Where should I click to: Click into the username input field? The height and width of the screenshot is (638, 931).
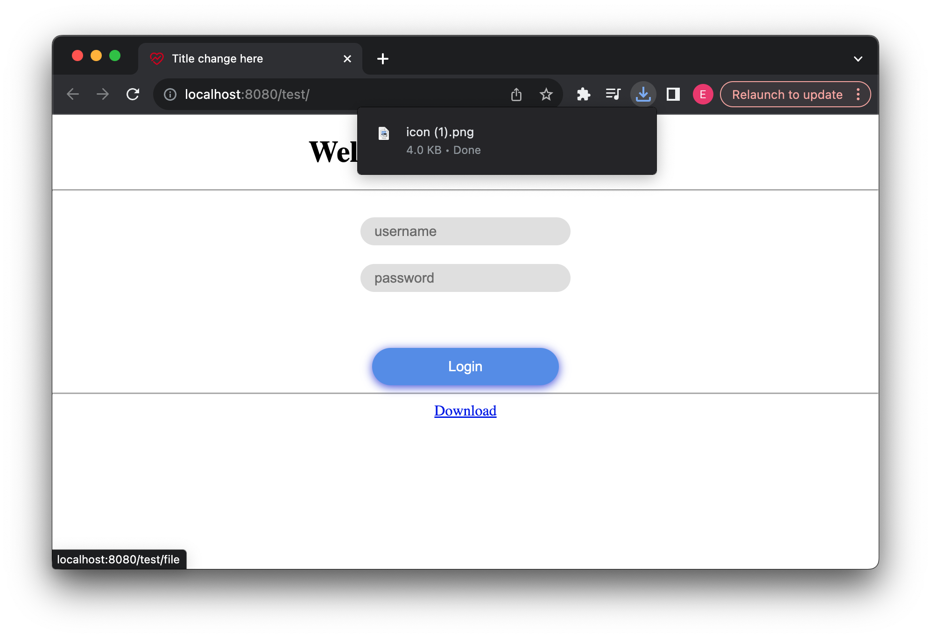(465, 231)
